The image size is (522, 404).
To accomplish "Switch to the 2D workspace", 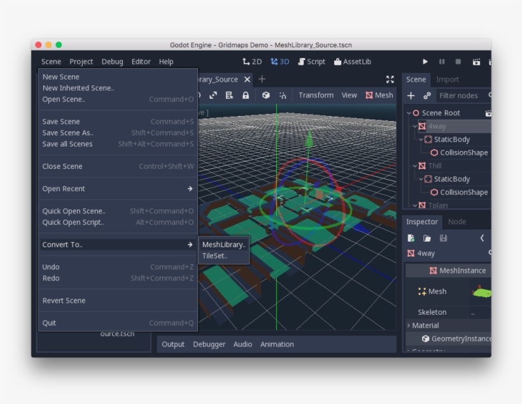I will (252, 62).
